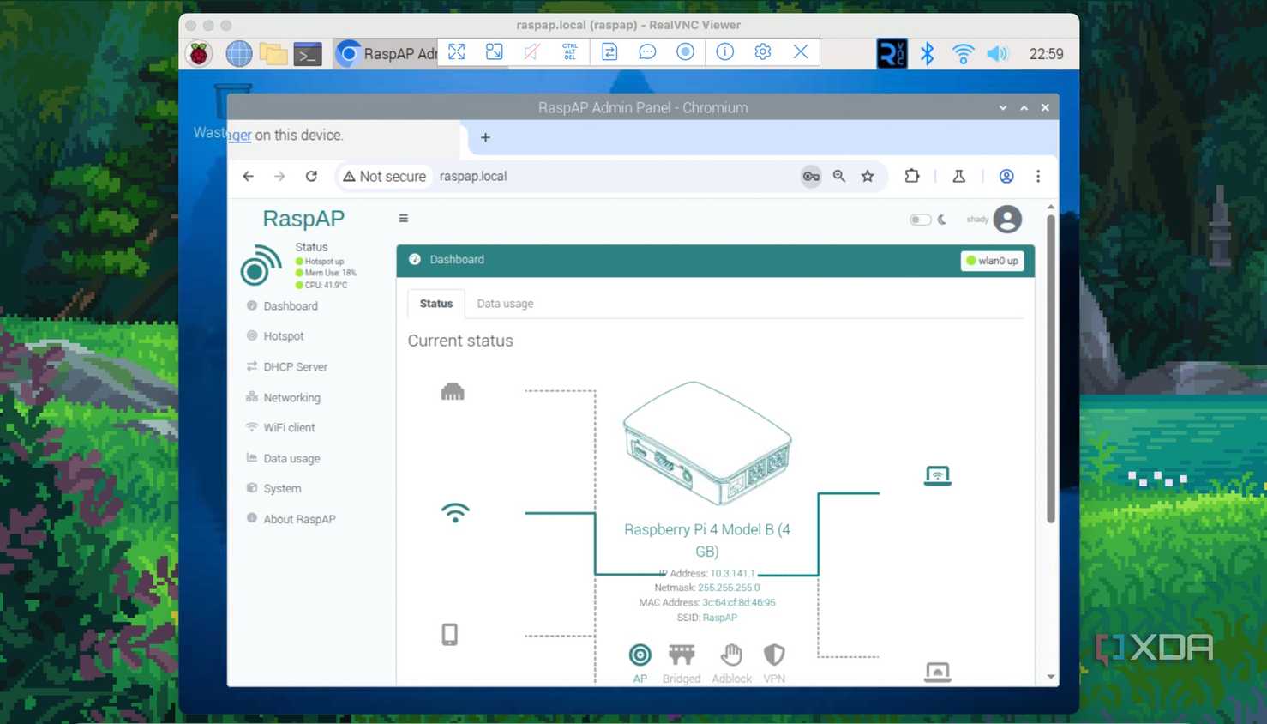This screenshot has width=1267, height=724.
Task: Click the circular record icon in VNC toolbar
Action: pos(685,52)
